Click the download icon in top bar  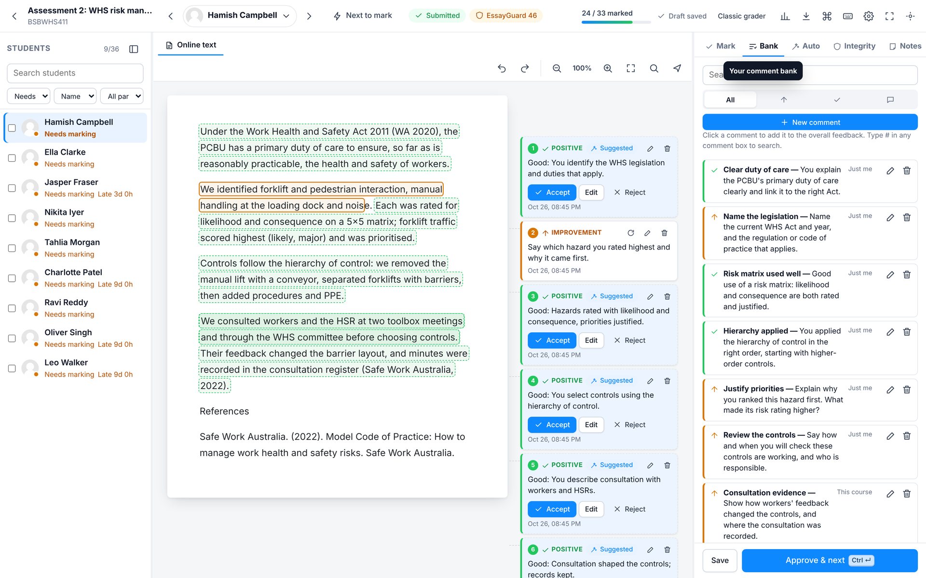(x=806, y=16)
